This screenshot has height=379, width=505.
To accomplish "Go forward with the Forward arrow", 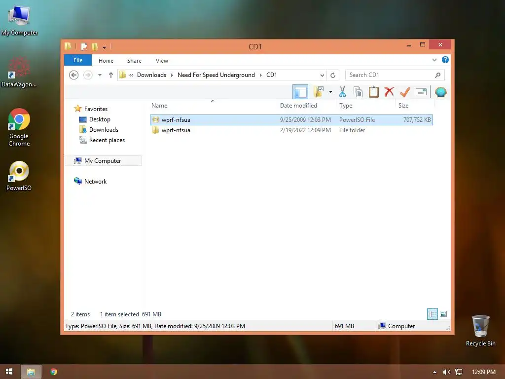I will 88,75.
